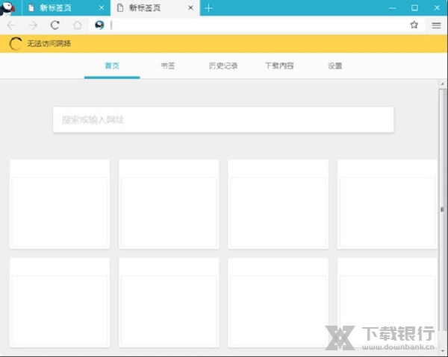Go back using the back arrow
The height and width of the screenshot is (357, 448).
tap(11, 25)
